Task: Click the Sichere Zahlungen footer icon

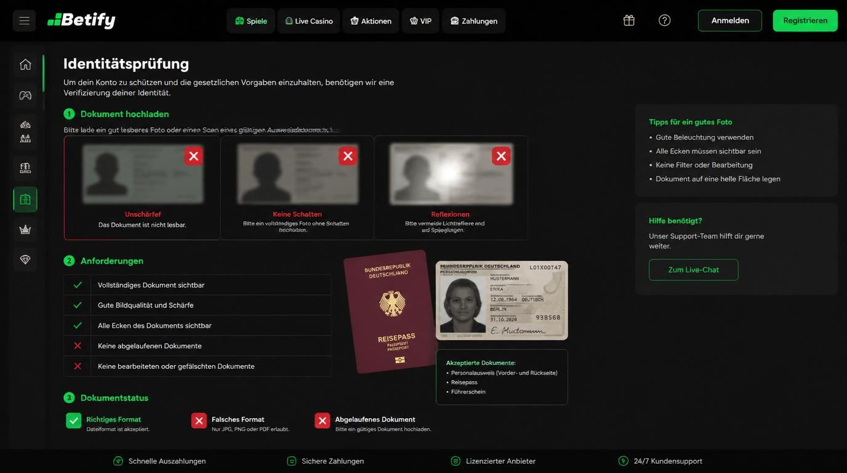Action: pos(292,461)
